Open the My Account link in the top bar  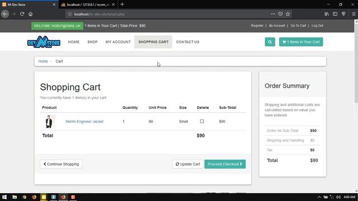(277, 26)
